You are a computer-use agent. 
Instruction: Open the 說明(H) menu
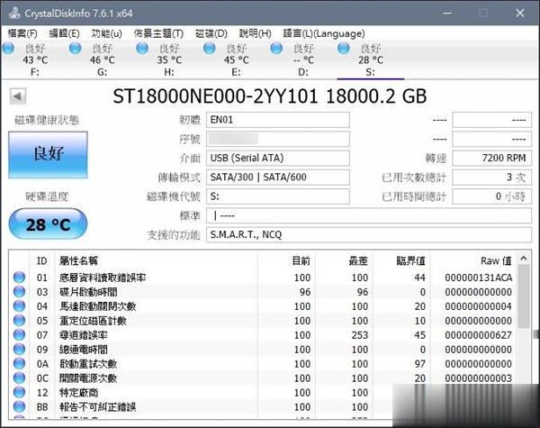[256, 33]
